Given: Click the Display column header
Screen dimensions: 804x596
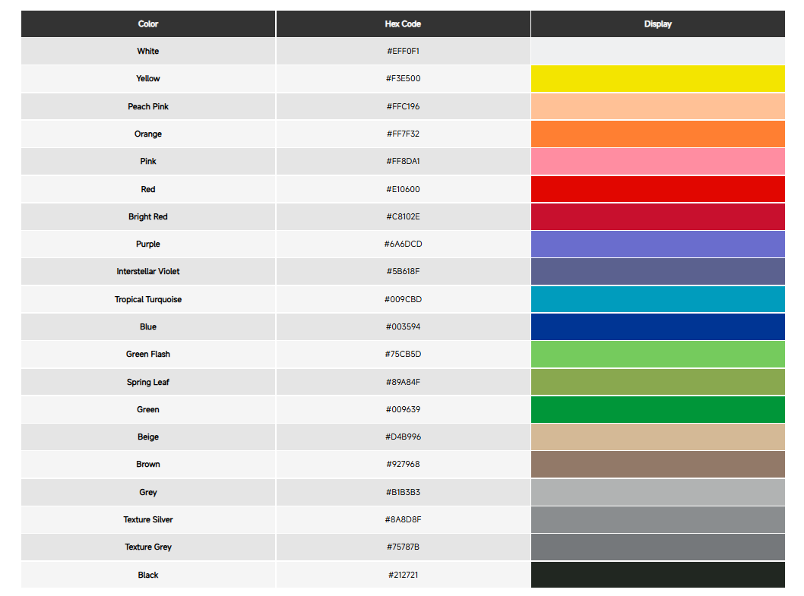Looking at the screenshot, I should point(657,24).
